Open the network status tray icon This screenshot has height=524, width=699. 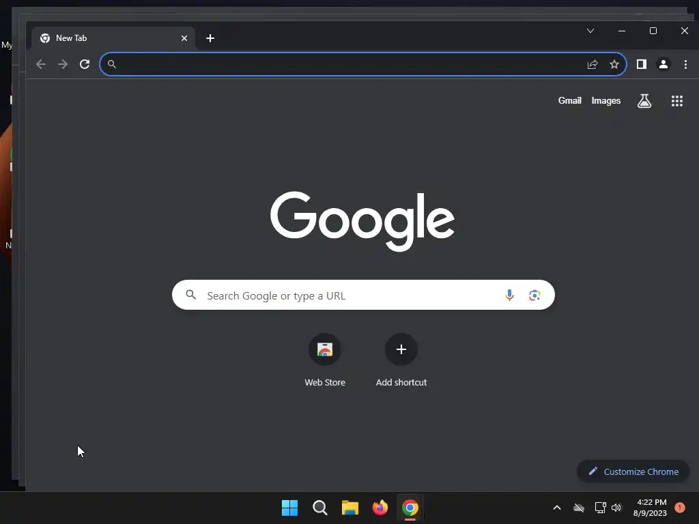[x=600, y=508]
